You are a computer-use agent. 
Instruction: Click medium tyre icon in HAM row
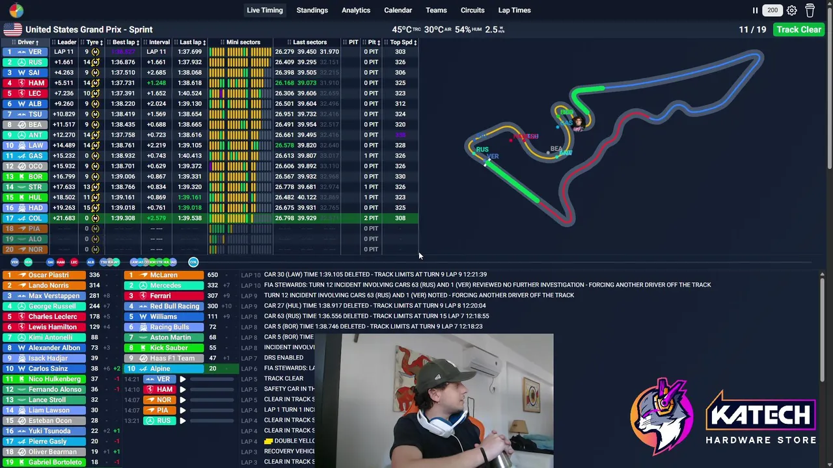click(x=95, y=83)
